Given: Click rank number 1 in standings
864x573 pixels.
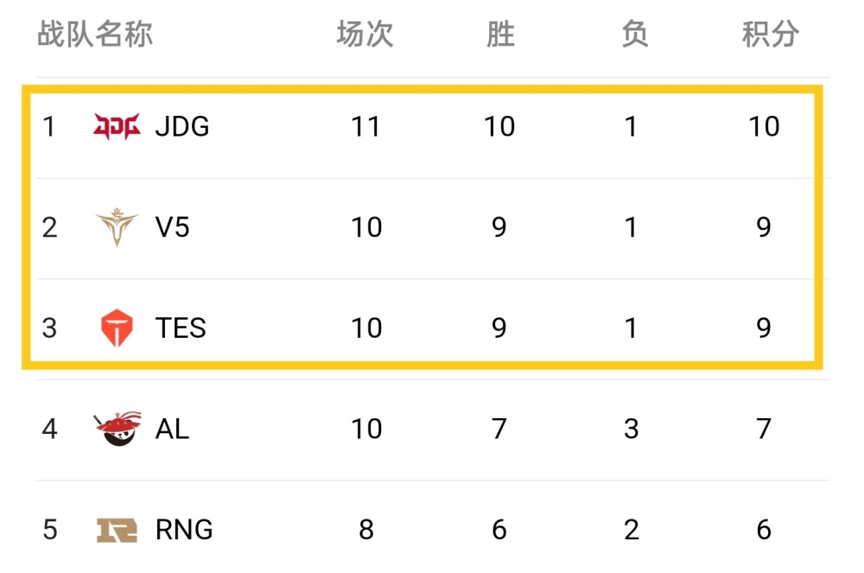Looking at the screenshot, I should tap(49, 127).
